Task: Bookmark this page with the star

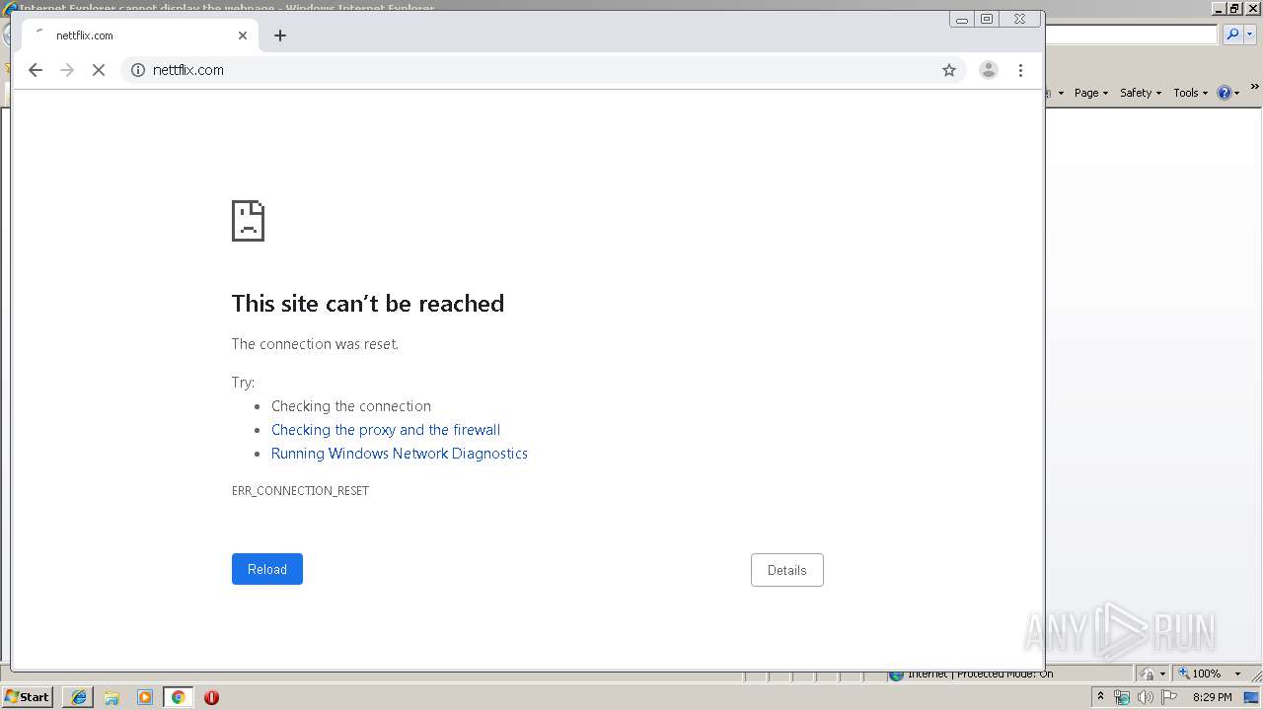Action: [949, 70]
